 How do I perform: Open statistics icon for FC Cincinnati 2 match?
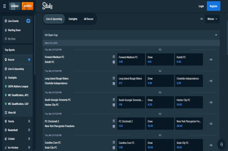[x=114, y=121]
